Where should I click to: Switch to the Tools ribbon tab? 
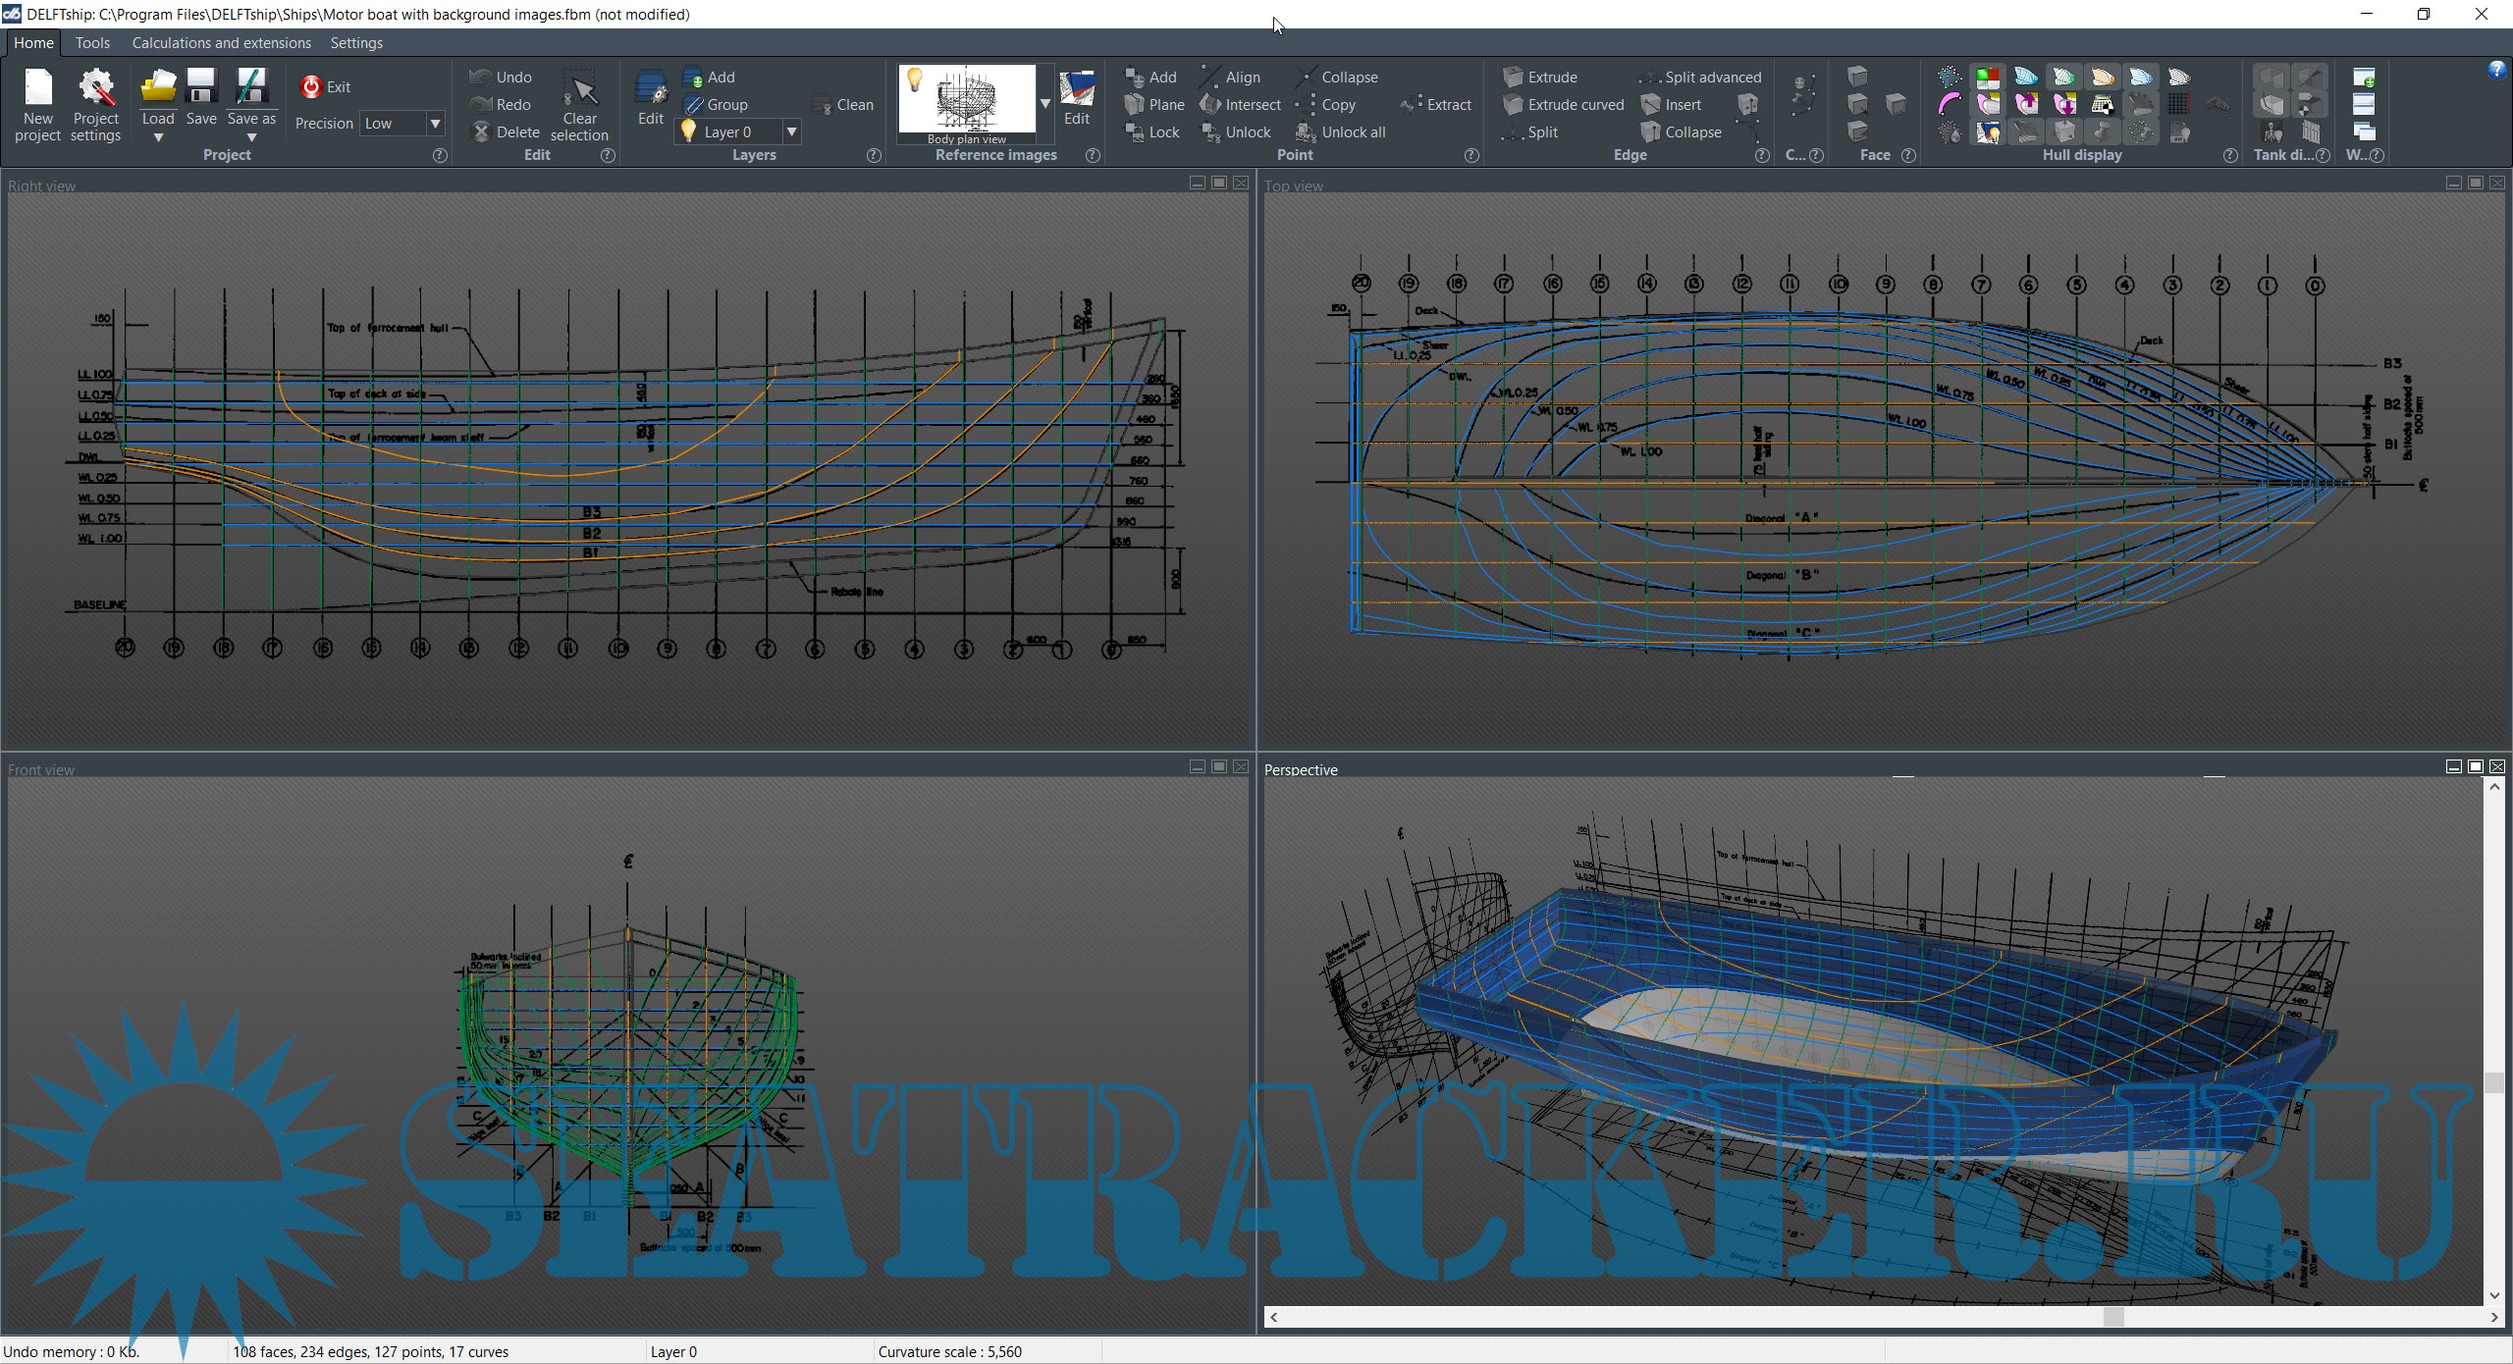[92, 43]
